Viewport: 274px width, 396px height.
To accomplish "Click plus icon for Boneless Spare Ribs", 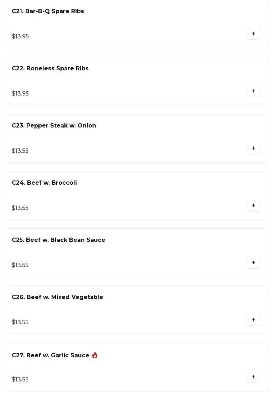I will [253, 91].
